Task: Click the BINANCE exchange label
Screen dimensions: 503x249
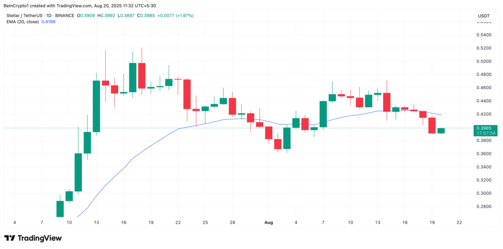Action: [65, 16]
